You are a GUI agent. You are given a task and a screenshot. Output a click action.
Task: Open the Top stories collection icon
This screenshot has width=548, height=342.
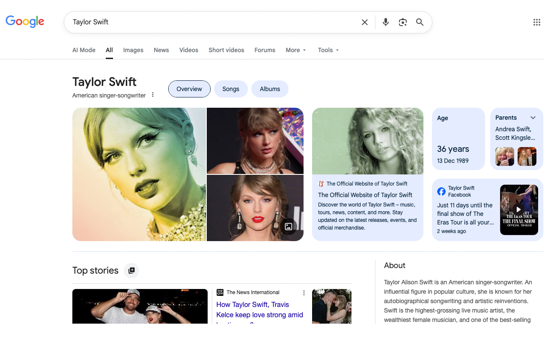pyautogui.click(x=131, y=270)
